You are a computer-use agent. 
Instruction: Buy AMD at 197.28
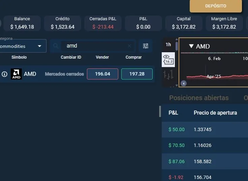pos(137,74)
